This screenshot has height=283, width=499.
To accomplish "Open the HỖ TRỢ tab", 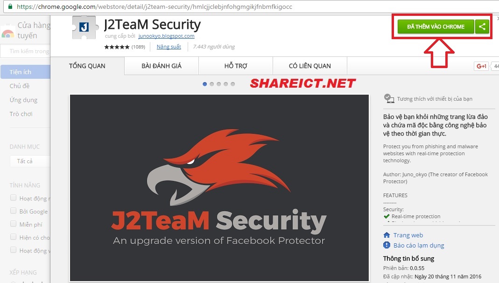I will (x=236, y=66).
